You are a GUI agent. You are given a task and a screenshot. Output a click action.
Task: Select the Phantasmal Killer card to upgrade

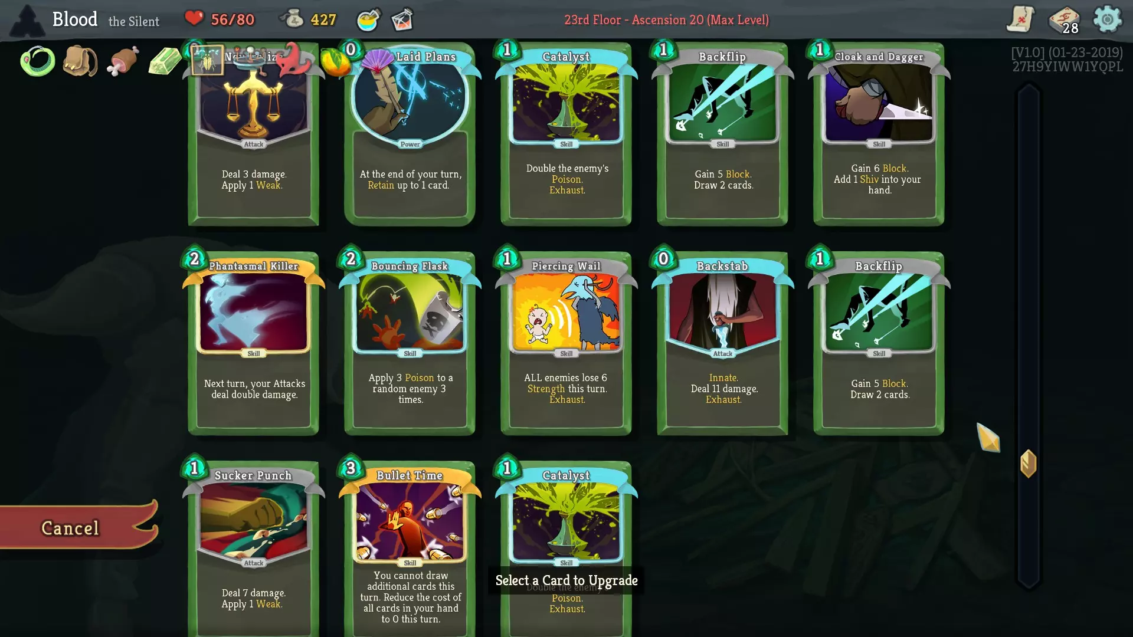click(x=254, y=342)
